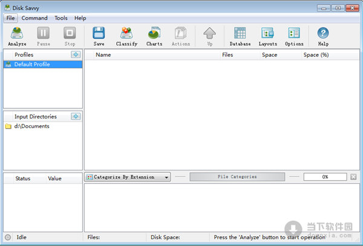Image resolution: width=363 pixels, height=246 pixels.
Task: Open the Classify tool
Action: [x=126, y=36]
